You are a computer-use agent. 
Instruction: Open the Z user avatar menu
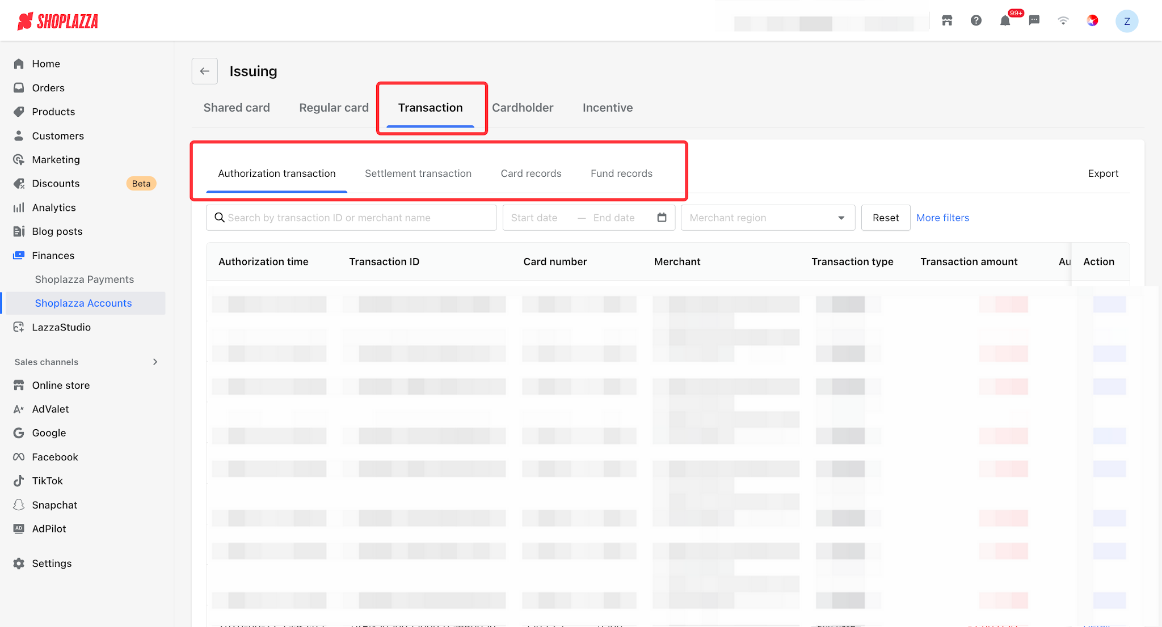(1127, 21)
